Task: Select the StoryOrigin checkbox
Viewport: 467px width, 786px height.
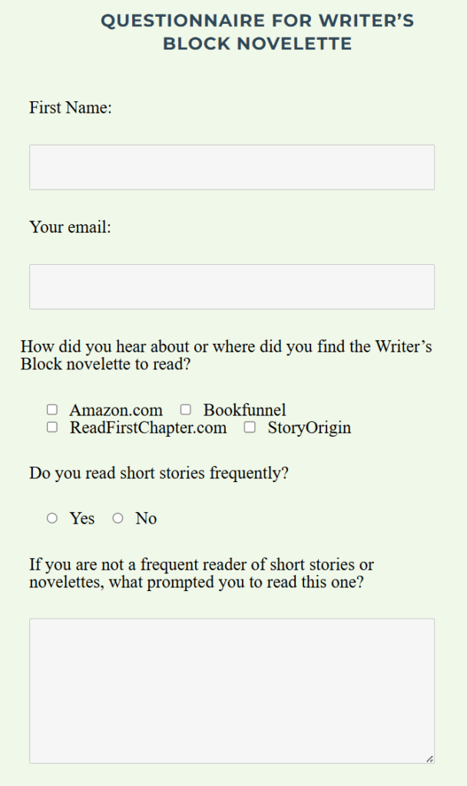Action: (250, 428)
